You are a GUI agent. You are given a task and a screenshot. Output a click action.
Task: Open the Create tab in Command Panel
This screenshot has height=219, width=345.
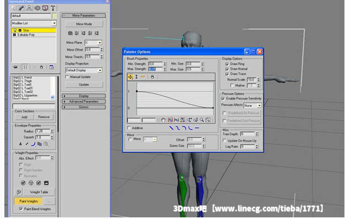pos(13,8)
